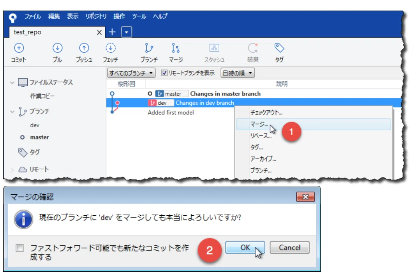Open the 操作 menu
416x278 pixels.
(119, 16)
